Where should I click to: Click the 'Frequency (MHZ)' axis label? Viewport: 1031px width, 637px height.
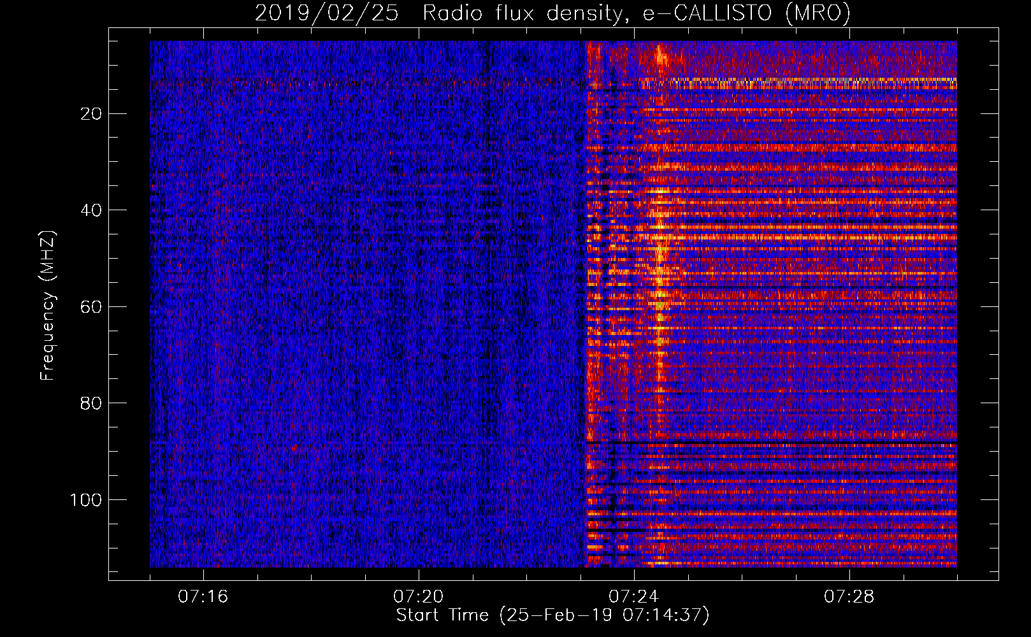coord(47,306)
